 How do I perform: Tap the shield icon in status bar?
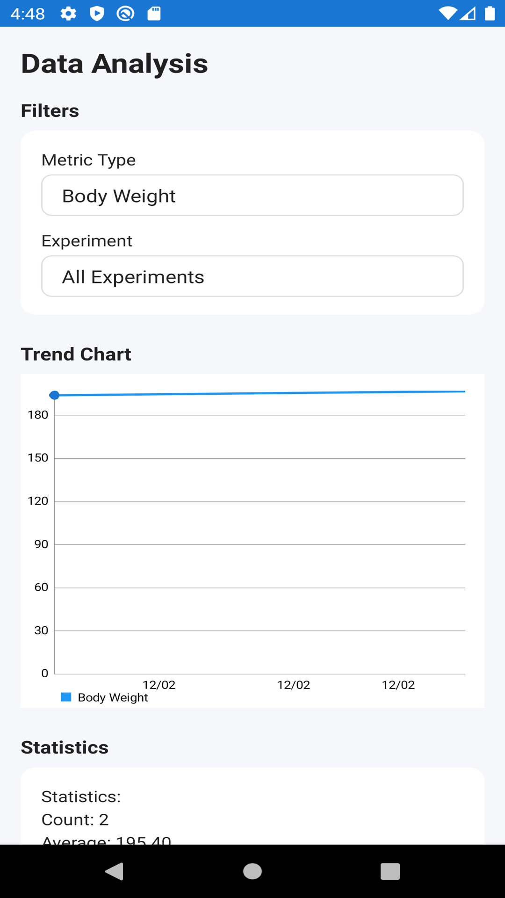(97, 14)
